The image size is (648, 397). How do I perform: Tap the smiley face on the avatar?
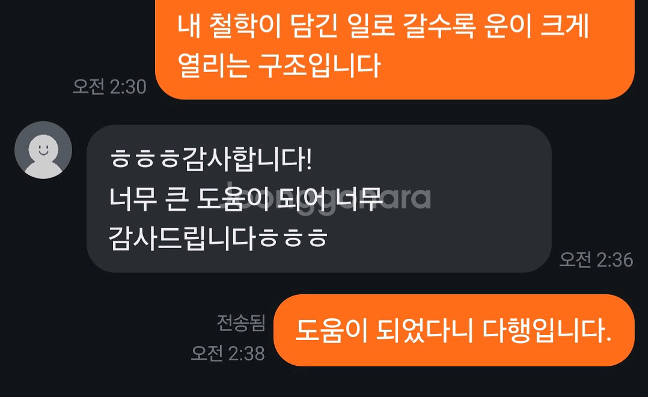[43, 148]
